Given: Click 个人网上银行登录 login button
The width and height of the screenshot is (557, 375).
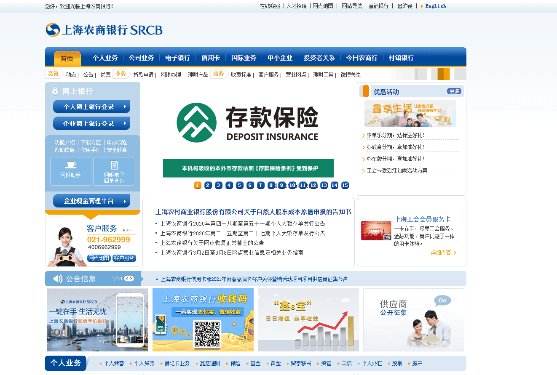Looking at the screenshot, I should 91,106.
